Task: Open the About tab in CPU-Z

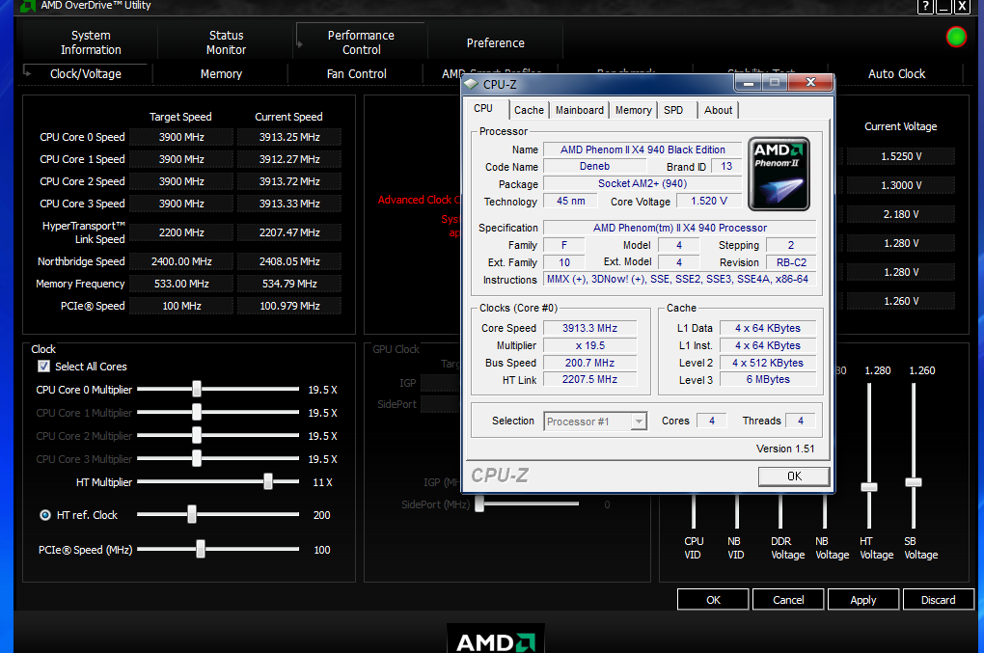Action: coord(718,110)
